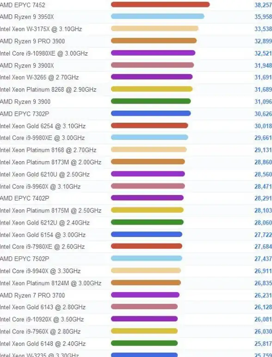Open the AMD Ryzen 9 3950X link
Screen dimensions: 272x357
pos(27,17)
